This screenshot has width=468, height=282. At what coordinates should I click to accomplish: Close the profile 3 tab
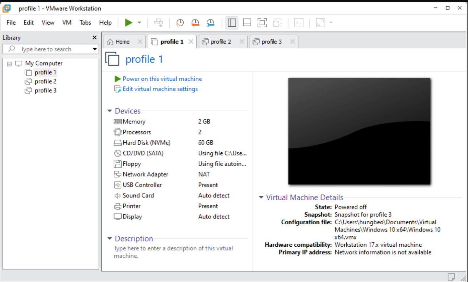292,41
